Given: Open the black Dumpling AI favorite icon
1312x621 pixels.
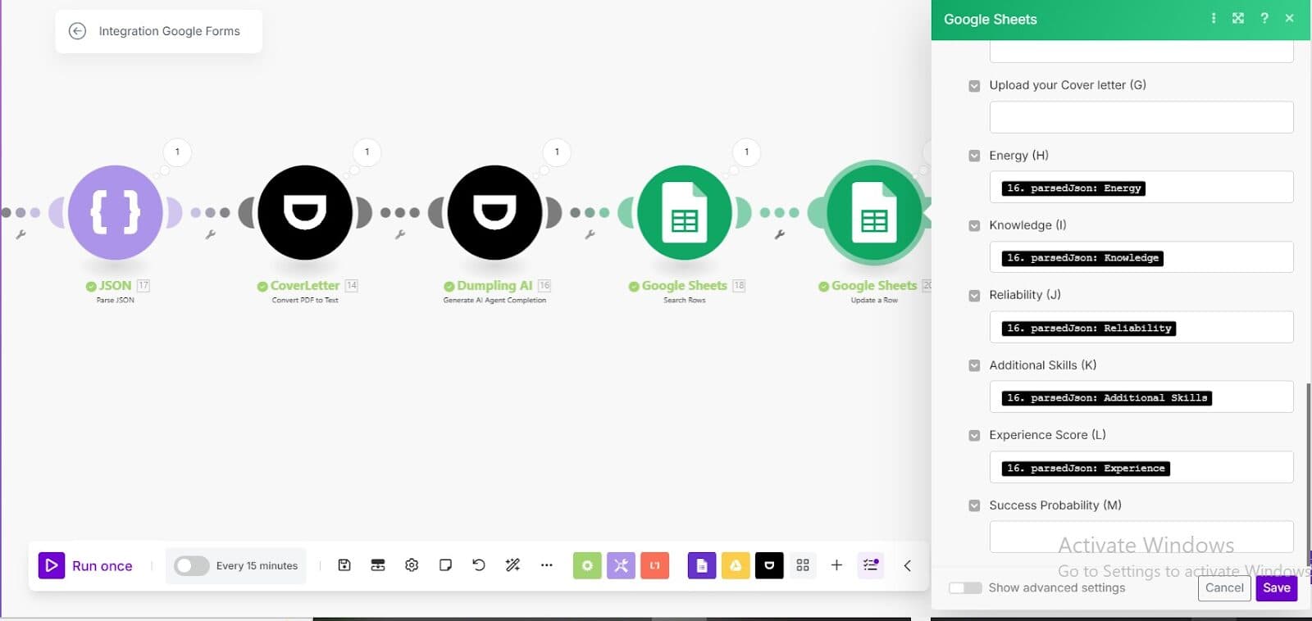Looking at the screenshot, I should 769,565.
